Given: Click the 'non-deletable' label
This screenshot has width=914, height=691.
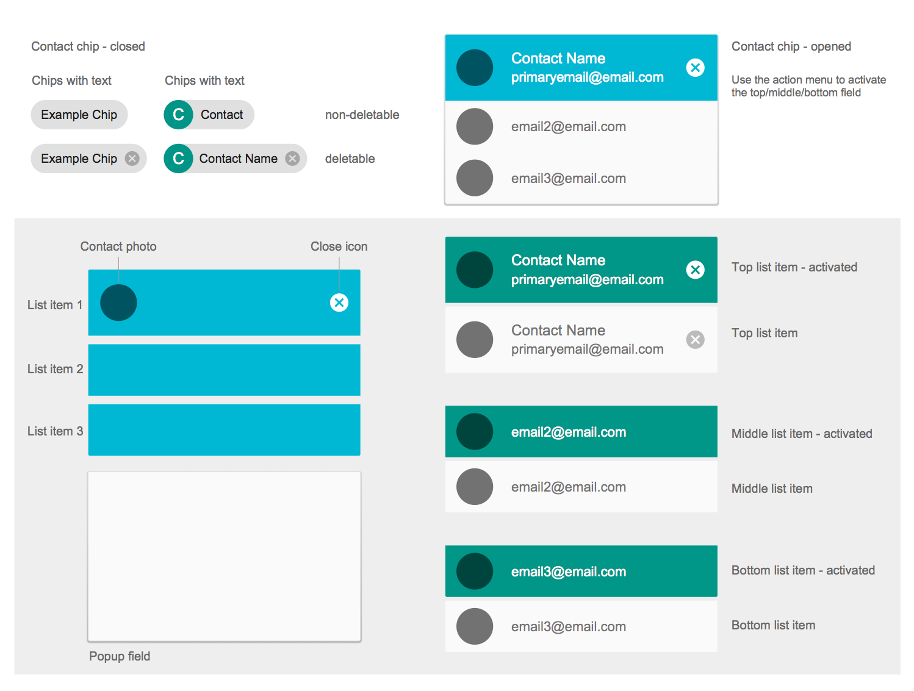Looking at the screenshot, I should 362,115.
